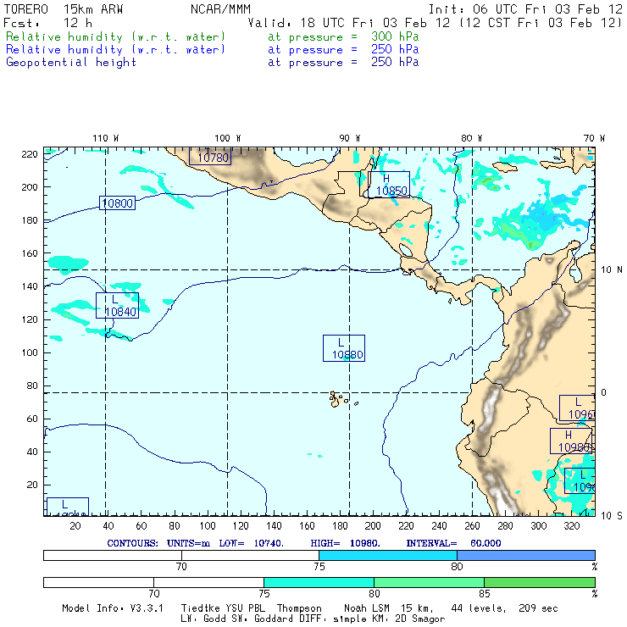Click the 'L 10880' low-height marker
This screenshot has width=627, height=627.
pyautogui.click(x=344, y=348)
